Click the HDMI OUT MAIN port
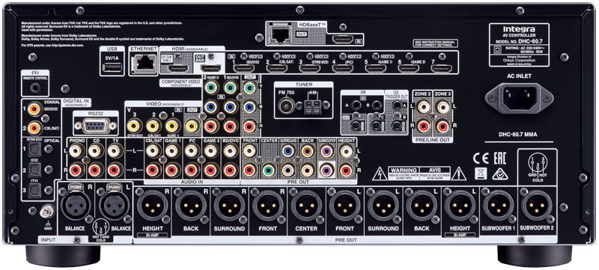The height and width of the screenshot is (270, 599). tap(210, 69)
